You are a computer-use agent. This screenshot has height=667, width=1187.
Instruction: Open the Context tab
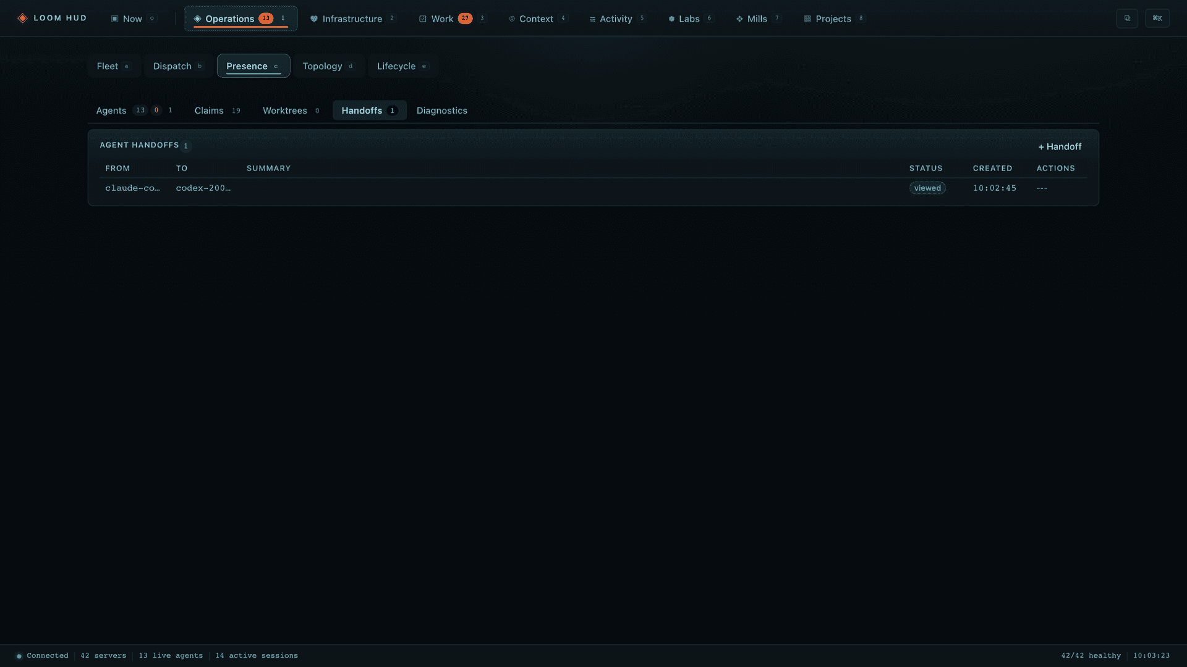click(538, 19)
